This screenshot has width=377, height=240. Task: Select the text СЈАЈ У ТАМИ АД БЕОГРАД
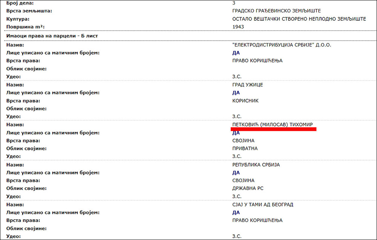[x=262, y=205]
